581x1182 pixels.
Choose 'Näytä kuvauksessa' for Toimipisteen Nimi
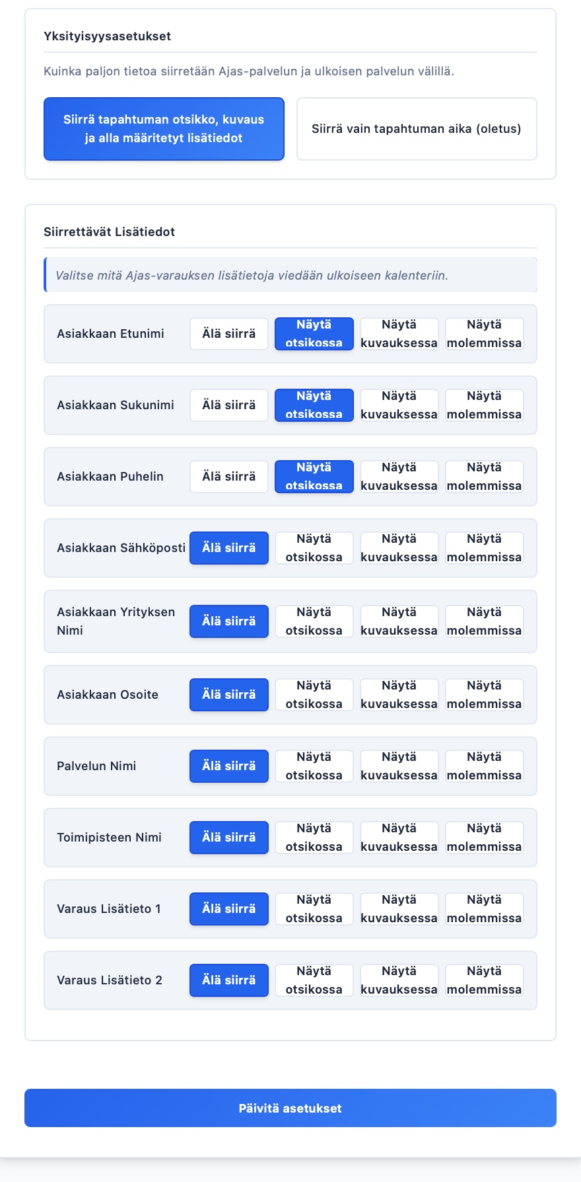click(x=399, y=838)
